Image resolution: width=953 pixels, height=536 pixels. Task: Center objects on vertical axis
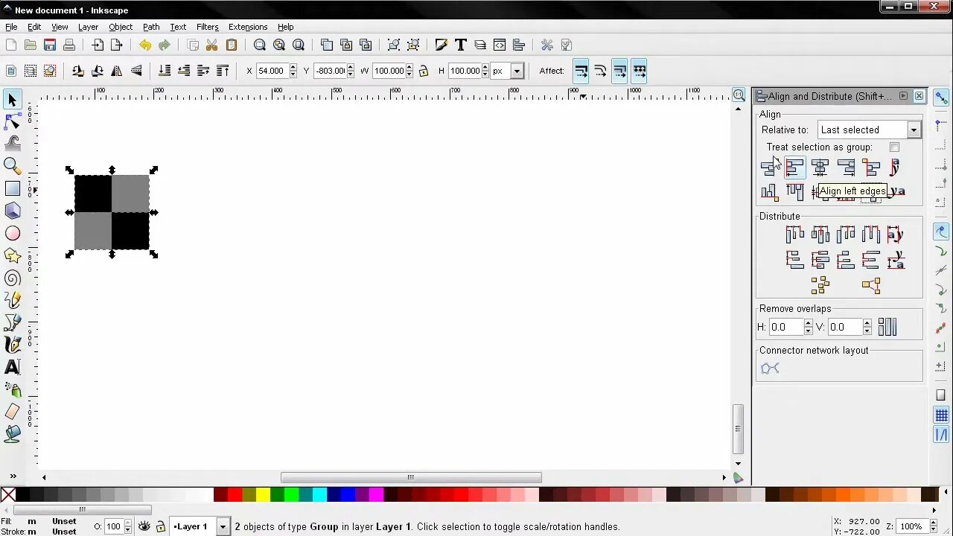point(820,168)
